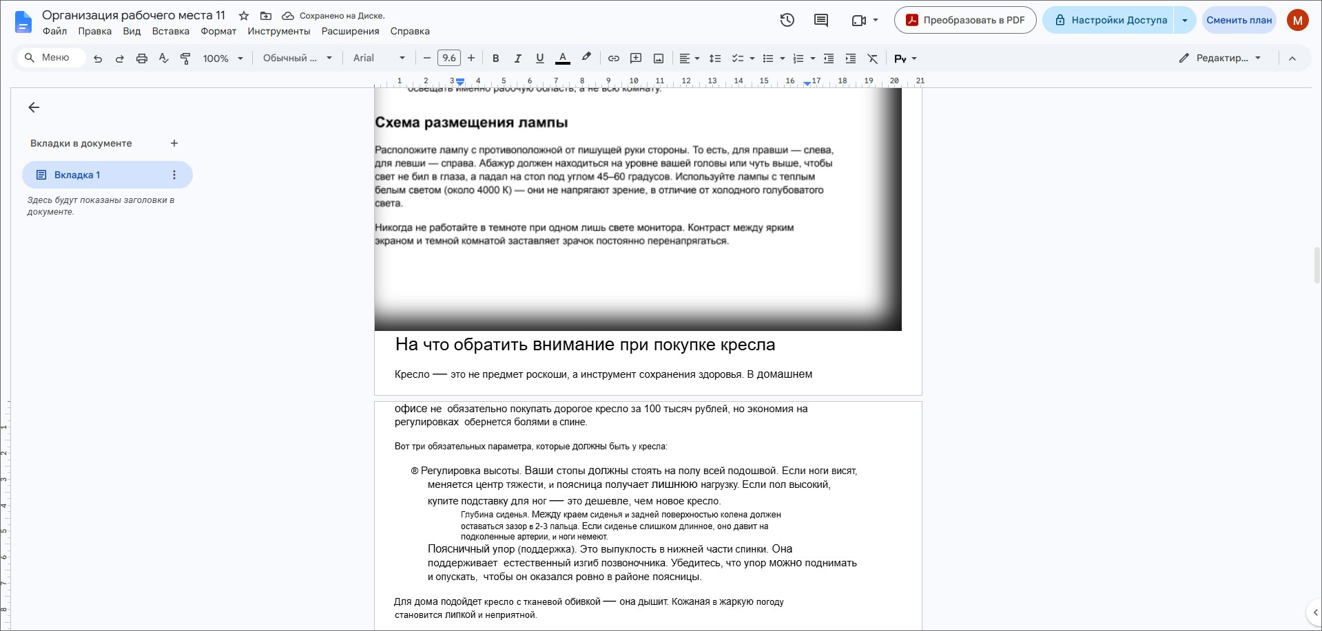Screen dimensions: 1322x631
Task: Decrease the font size with minus
Action: [x=427, y=58]
